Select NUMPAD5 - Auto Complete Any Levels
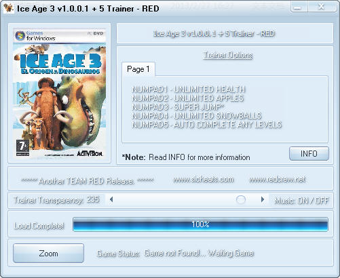340x278 pixels. (207, 125)
